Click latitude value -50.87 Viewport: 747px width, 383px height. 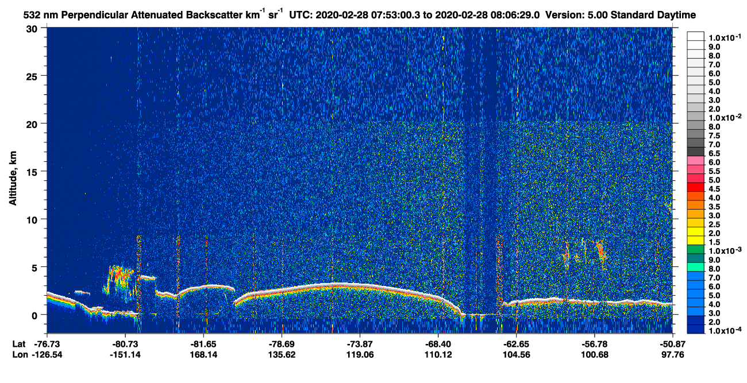[x=672, y=343]
